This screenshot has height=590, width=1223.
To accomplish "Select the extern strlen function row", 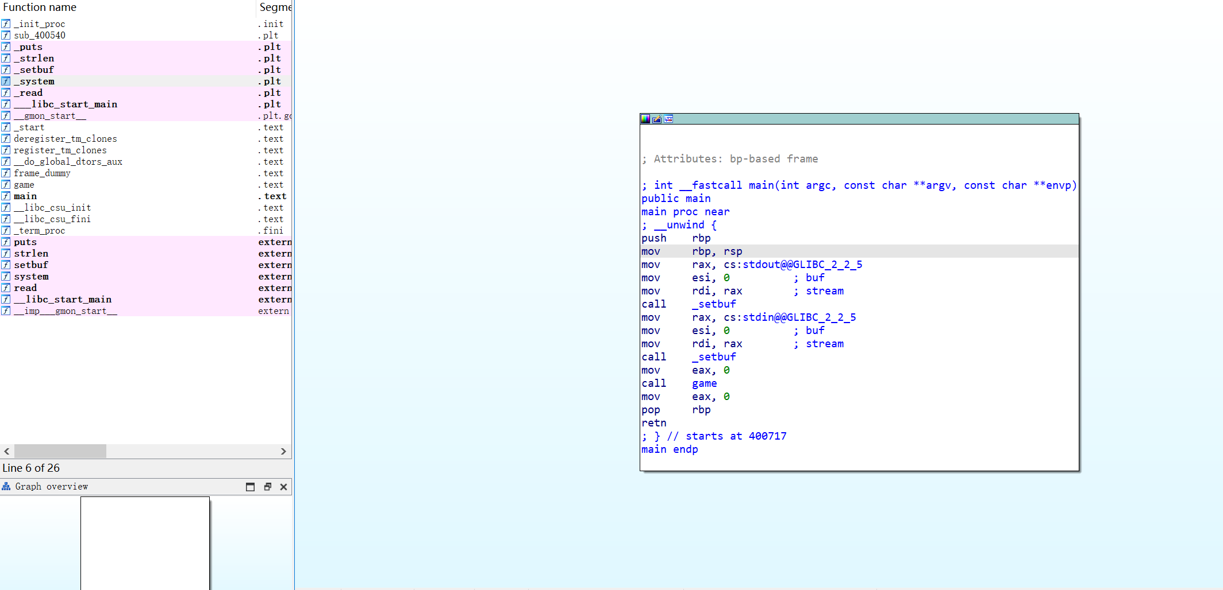I will point(146,254).
